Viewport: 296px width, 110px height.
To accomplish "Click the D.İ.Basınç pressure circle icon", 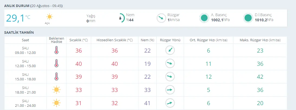I will click(x=248, y=18).
